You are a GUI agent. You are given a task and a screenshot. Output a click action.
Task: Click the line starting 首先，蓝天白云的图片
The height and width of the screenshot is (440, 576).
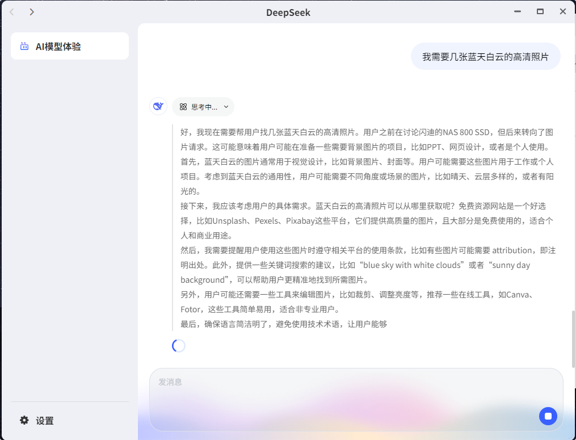pos(367,162)
